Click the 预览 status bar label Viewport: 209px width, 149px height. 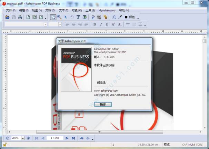click(x=167, y=145)
